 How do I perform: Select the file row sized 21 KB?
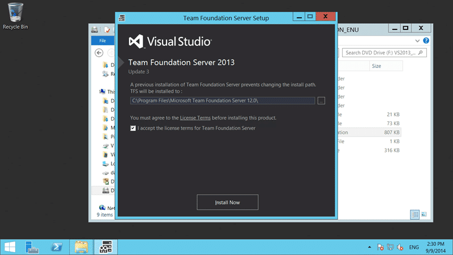pyautogui.click(x=369, y=114)
